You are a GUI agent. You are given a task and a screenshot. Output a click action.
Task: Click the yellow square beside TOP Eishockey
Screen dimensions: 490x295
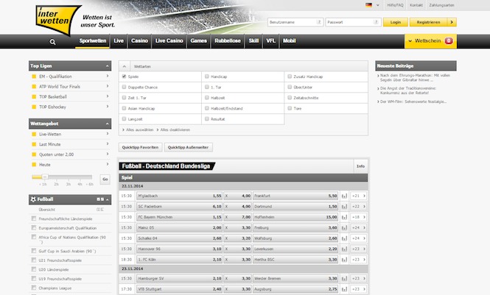tap(33, 107)
